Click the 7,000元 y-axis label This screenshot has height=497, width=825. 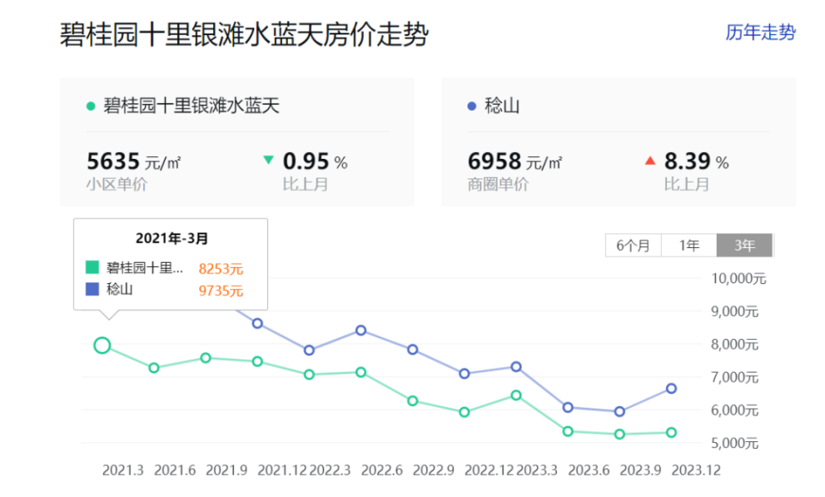point(735,377)
